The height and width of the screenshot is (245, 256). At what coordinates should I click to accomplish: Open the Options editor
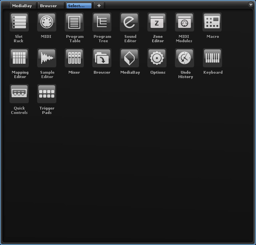tap(157, 58)
